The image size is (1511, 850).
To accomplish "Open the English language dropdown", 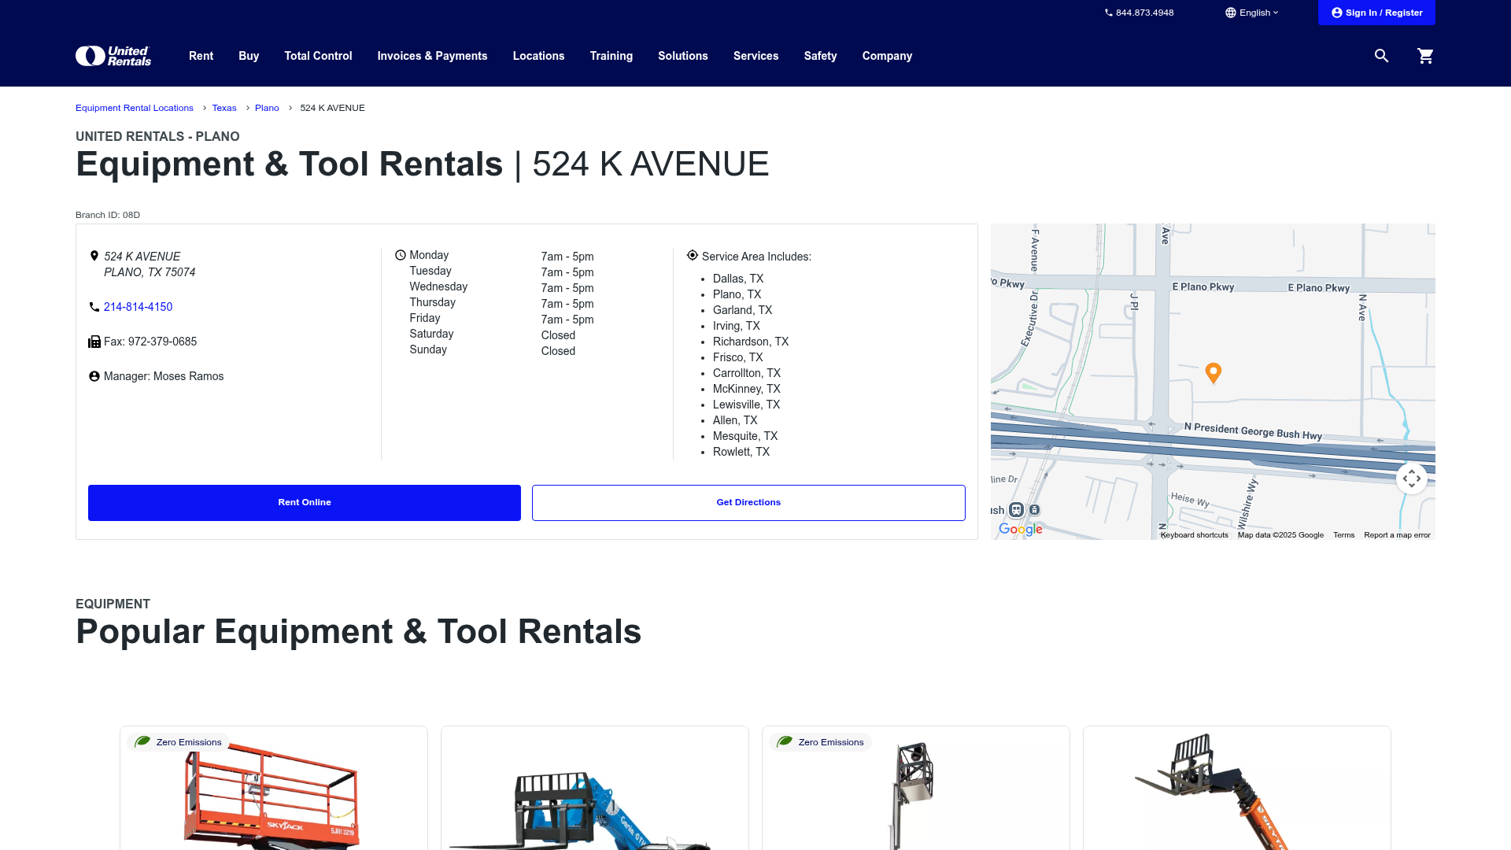I will (1251, 12).
